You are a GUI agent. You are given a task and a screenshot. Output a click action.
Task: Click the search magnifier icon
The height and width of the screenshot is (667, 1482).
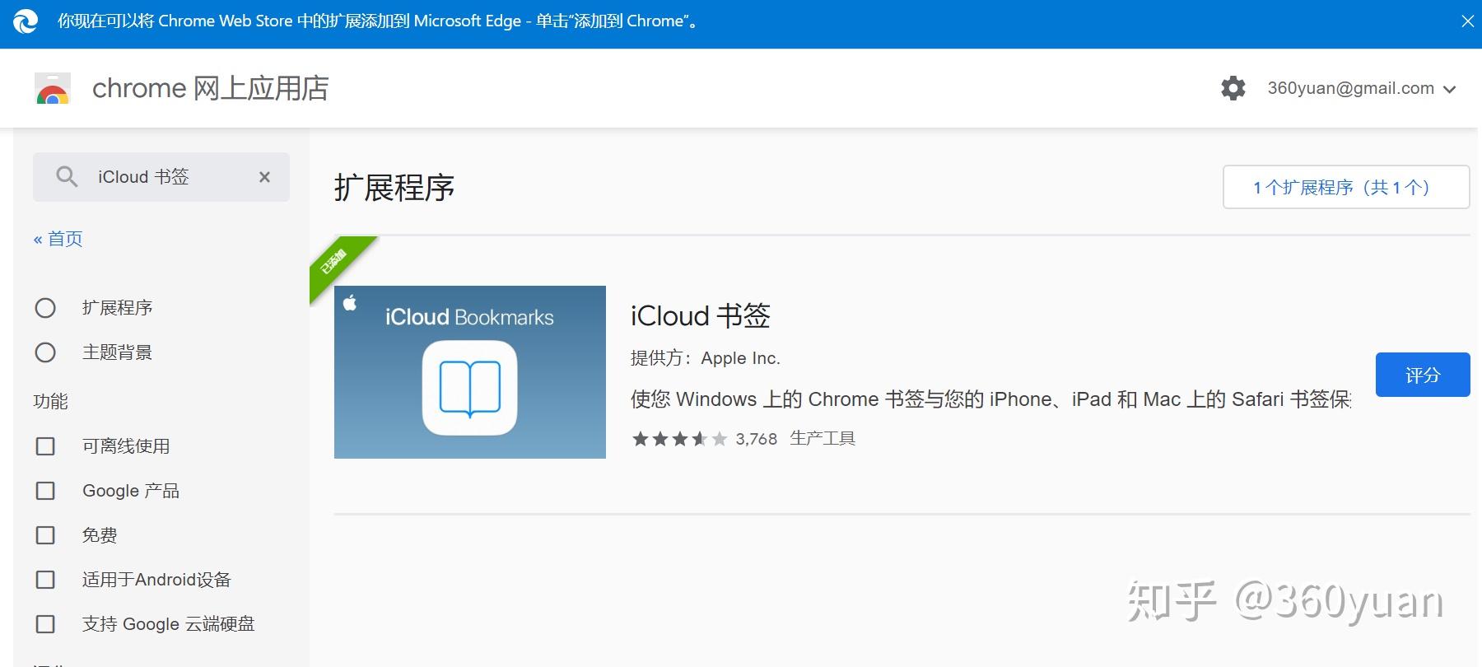(67, 176)
